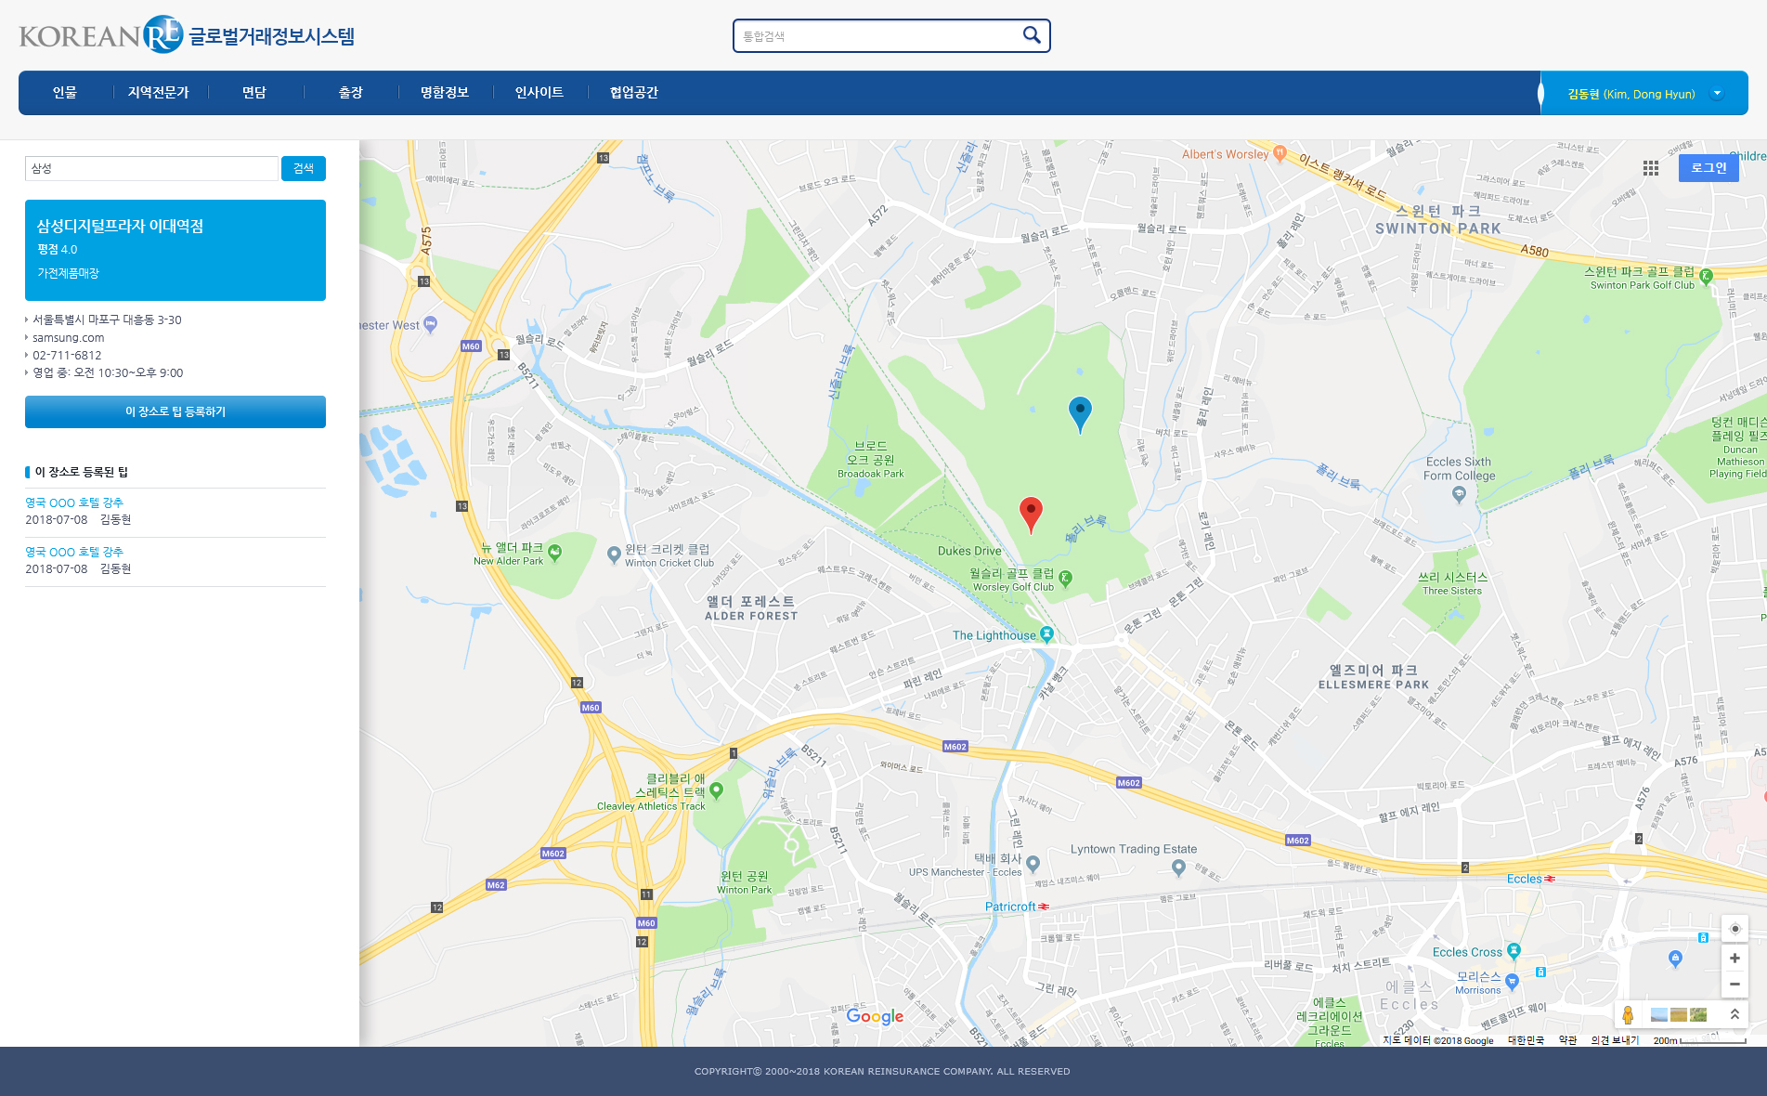
Task: Click the 로그인 button on the map
Action: click(x=1708, y=168)
